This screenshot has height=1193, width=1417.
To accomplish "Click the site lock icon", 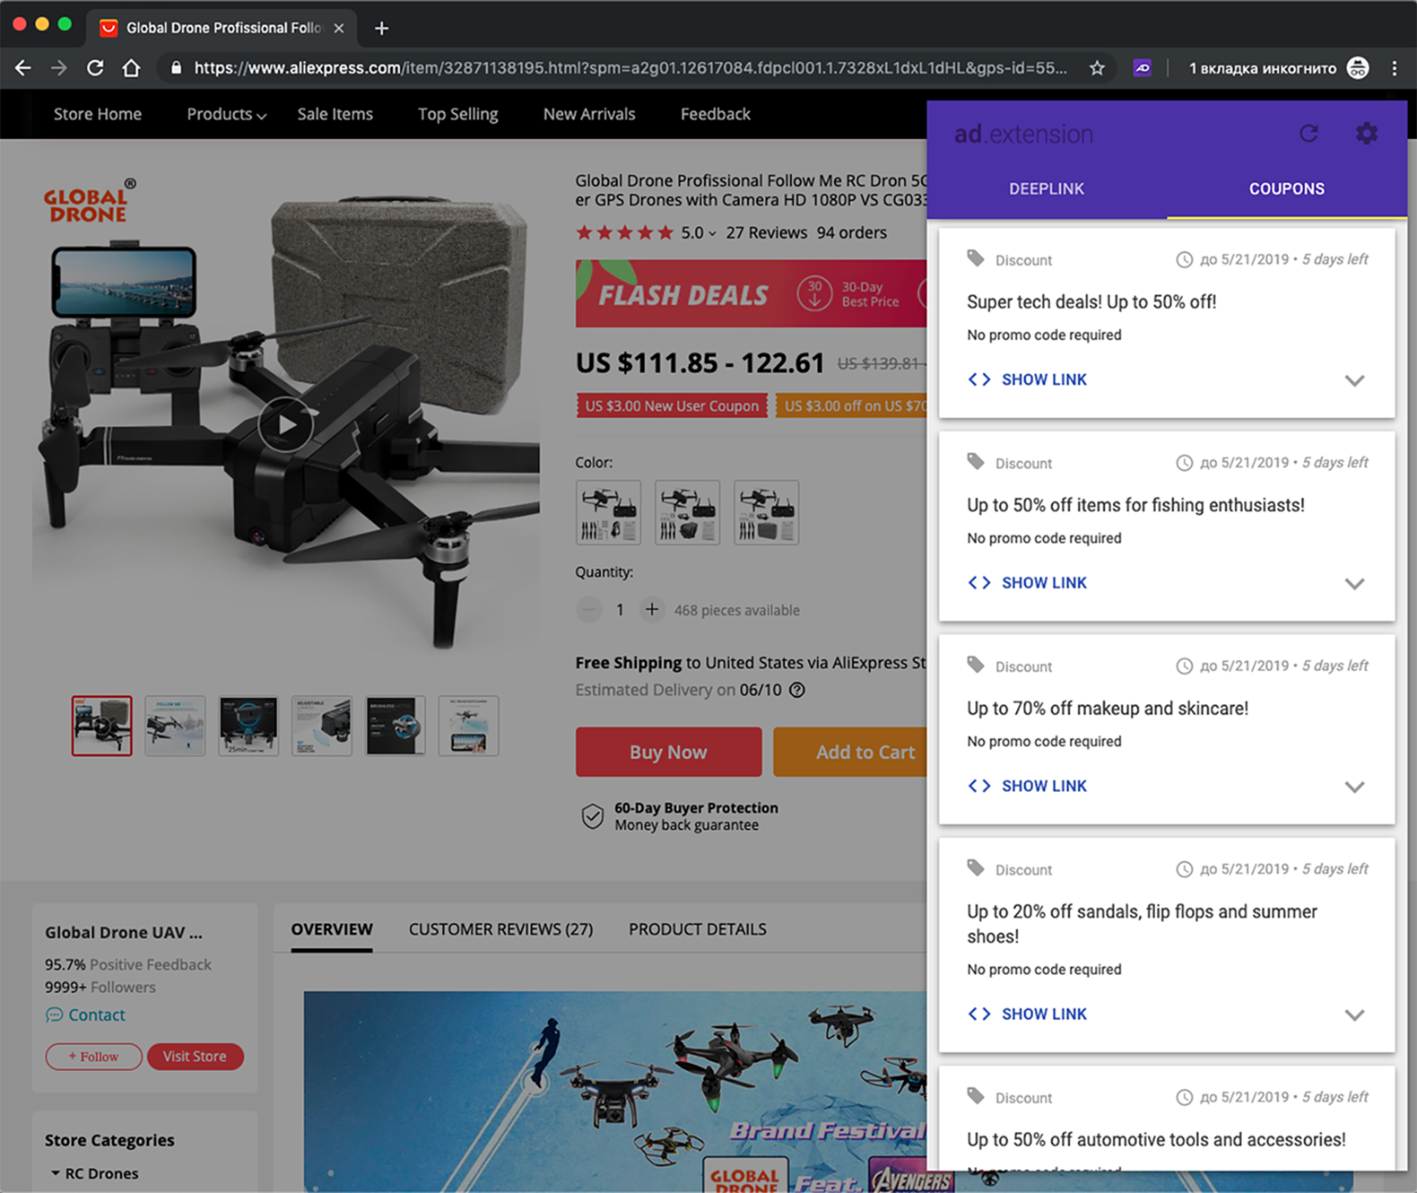I will click(x=176, y=68).
